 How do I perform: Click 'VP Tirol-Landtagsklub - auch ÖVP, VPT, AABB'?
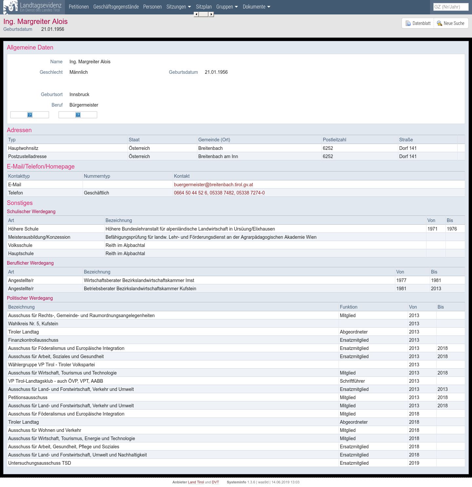tap(55, 381)
